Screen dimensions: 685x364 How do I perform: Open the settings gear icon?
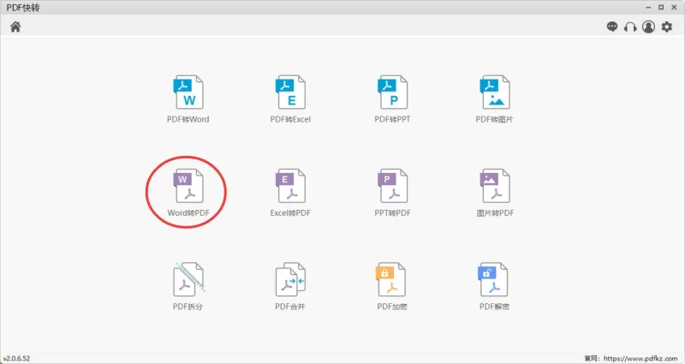tap(667, 27)
